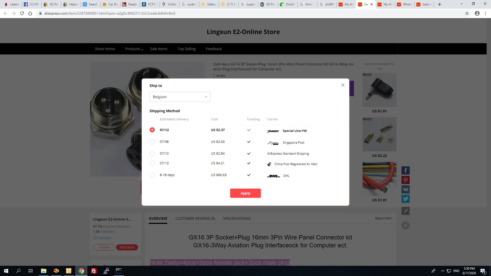Click the browser back arrow

[6, 13]
